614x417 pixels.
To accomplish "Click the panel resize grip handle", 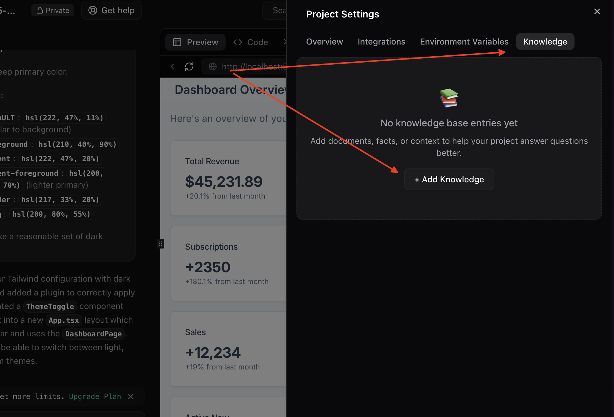I will click(x=161, y=243).
